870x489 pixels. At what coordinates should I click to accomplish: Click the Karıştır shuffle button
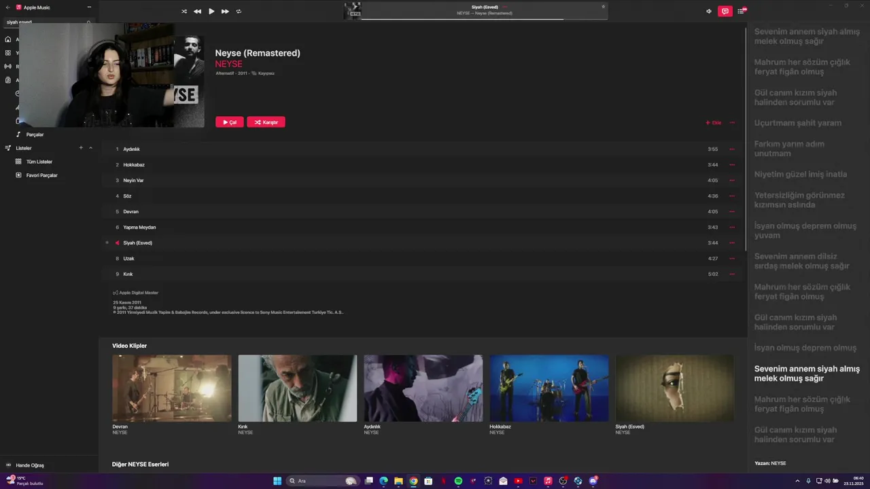click(266, 122)
